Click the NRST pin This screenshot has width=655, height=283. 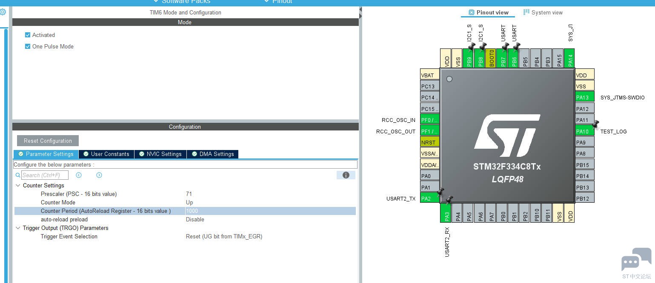tap(429, 142)
